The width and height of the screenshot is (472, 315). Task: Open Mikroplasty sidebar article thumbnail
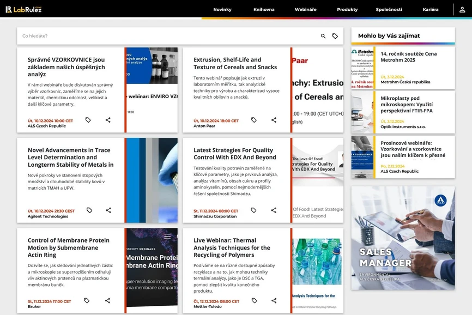[362, 112]
